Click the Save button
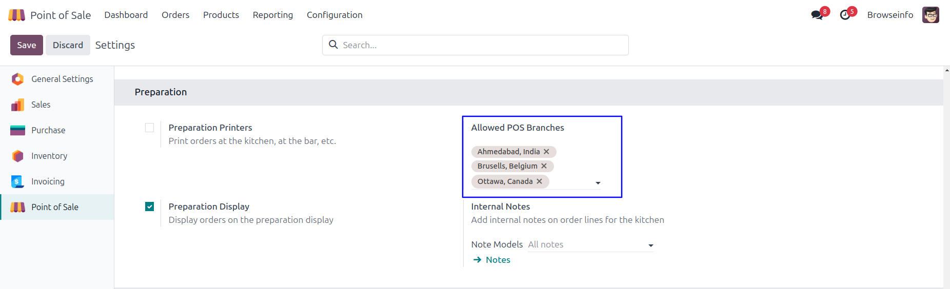The height and width of the screenshot is (289, 950). [x=27, y=45]
